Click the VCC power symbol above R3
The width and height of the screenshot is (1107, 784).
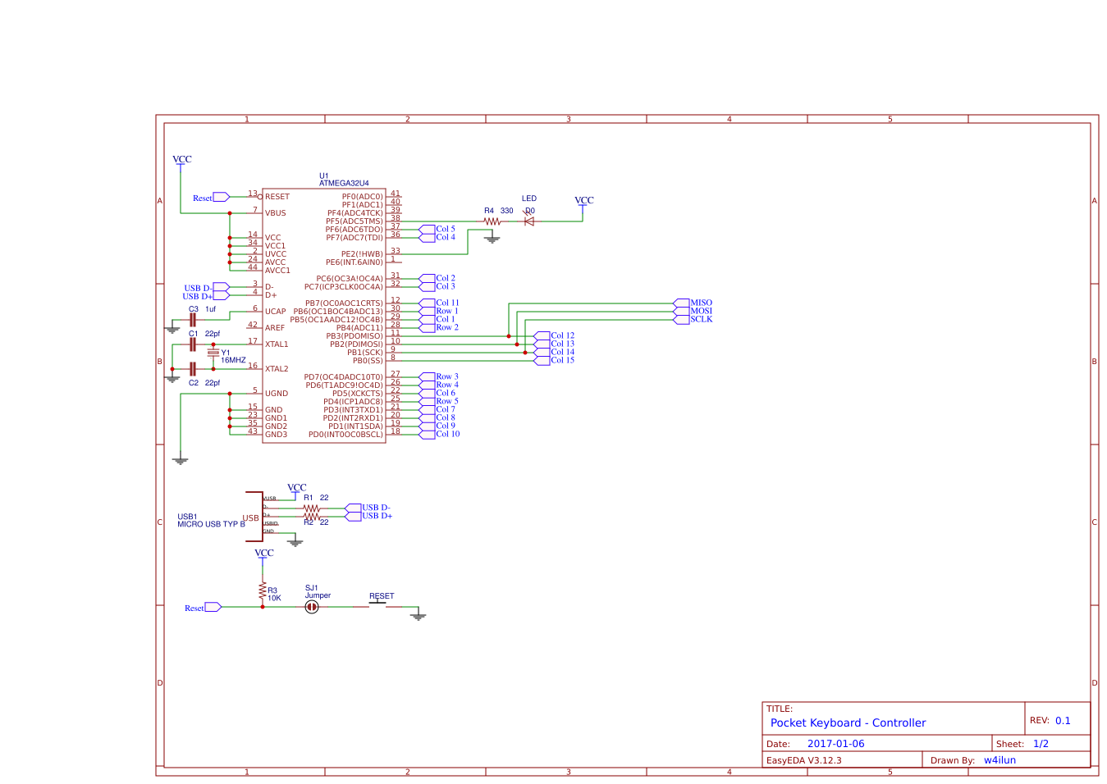263,556
